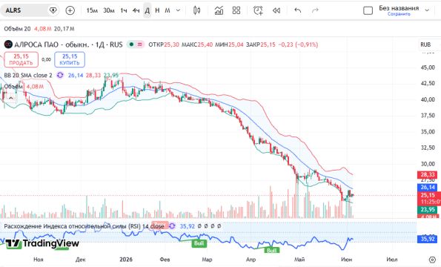Click the Bollinger Bands refresh icon
The width and height of the screenshot is (441, 267).
click(60, 75)
